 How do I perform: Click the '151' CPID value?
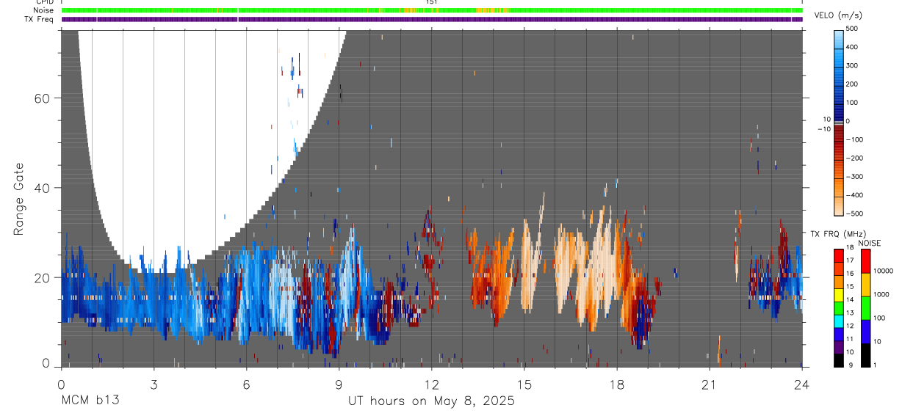pyautogui.click(x=432, y=2)
